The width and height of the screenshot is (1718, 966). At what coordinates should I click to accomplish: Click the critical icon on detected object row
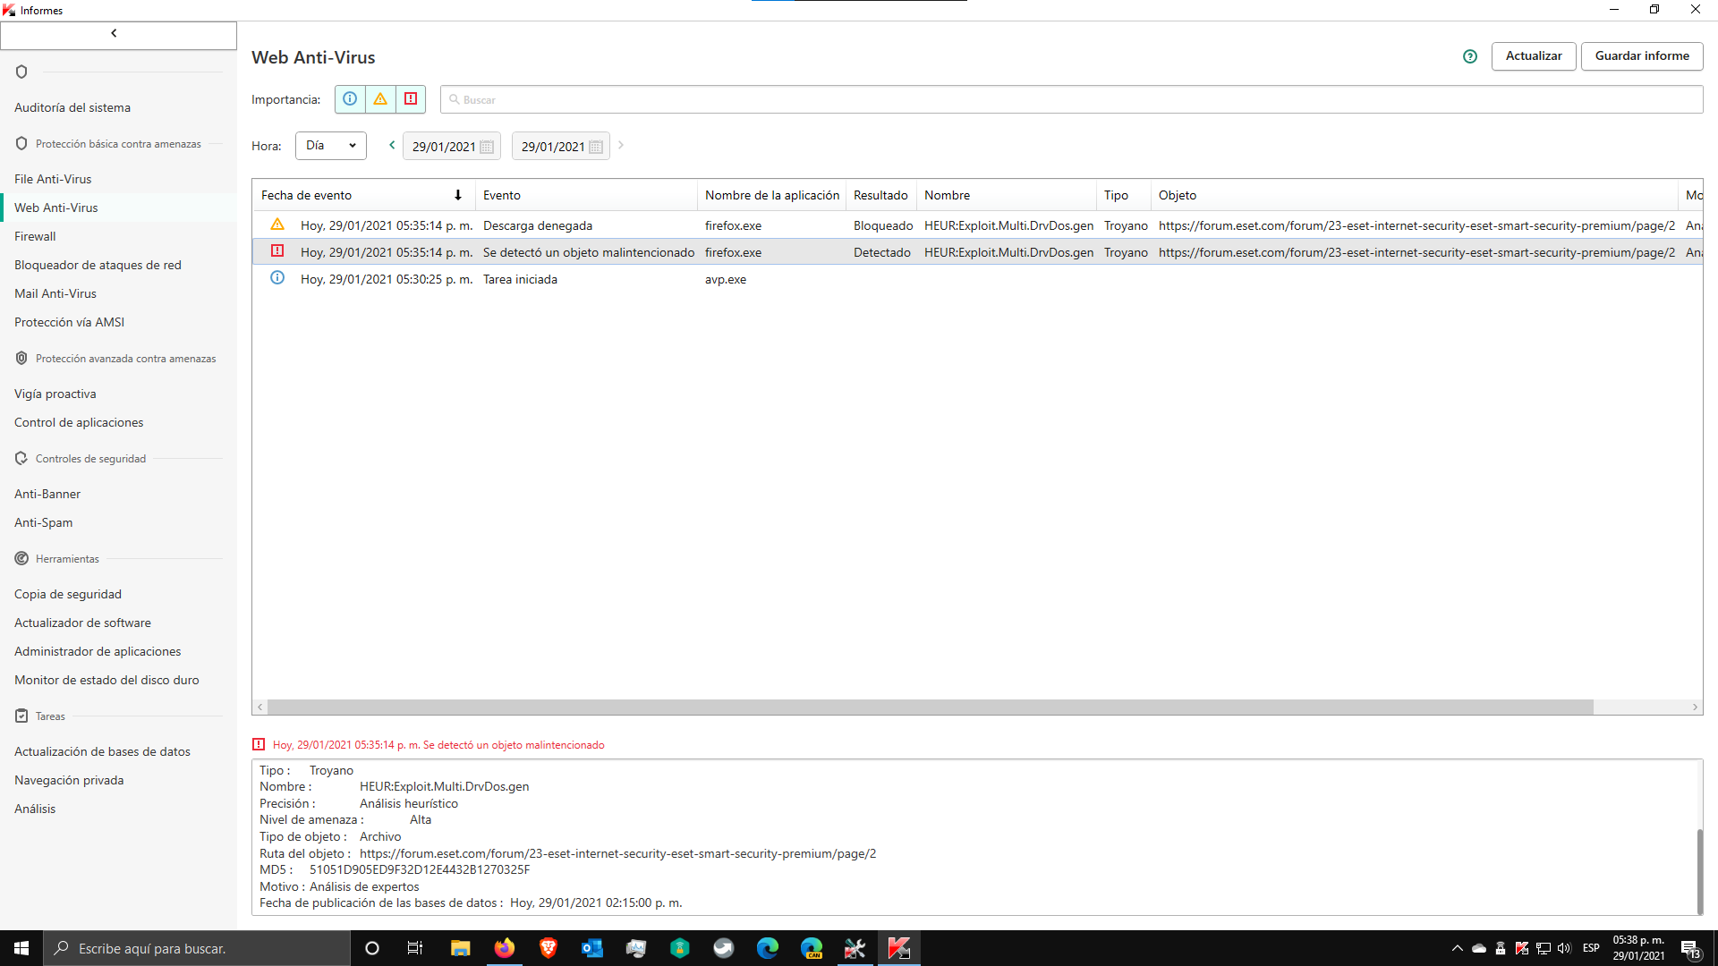[x=277, y=251]
